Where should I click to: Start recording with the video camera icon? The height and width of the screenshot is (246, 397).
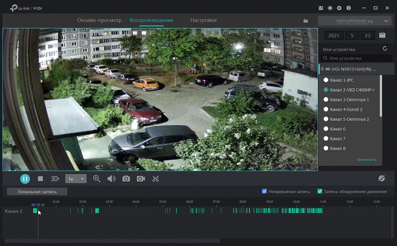point(140,179)
